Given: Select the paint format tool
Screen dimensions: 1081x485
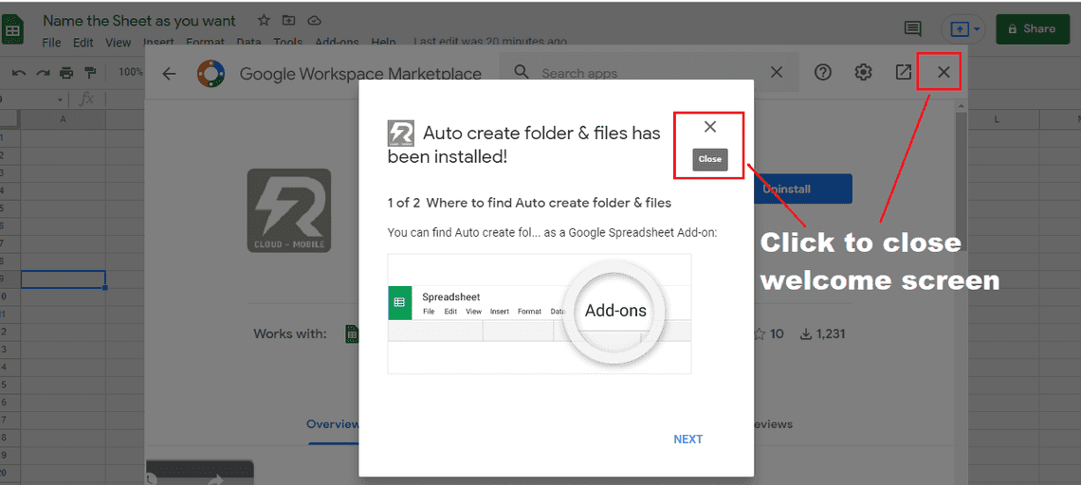Looking at the screenshot, I should [90, 73].
